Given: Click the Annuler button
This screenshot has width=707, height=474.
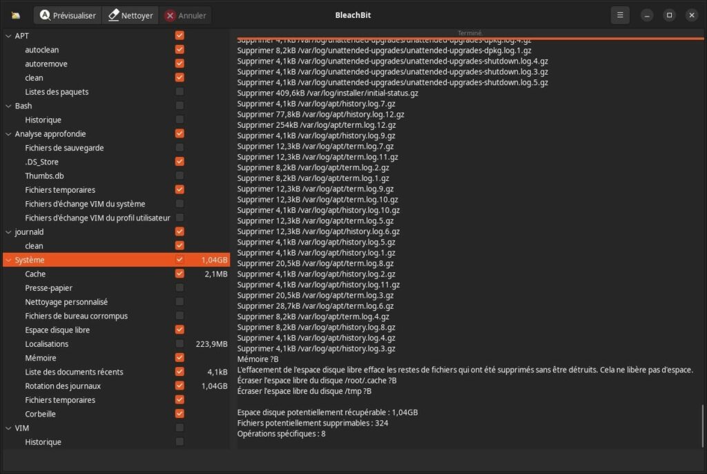Looking at the screenshot, I should point(185,15).
